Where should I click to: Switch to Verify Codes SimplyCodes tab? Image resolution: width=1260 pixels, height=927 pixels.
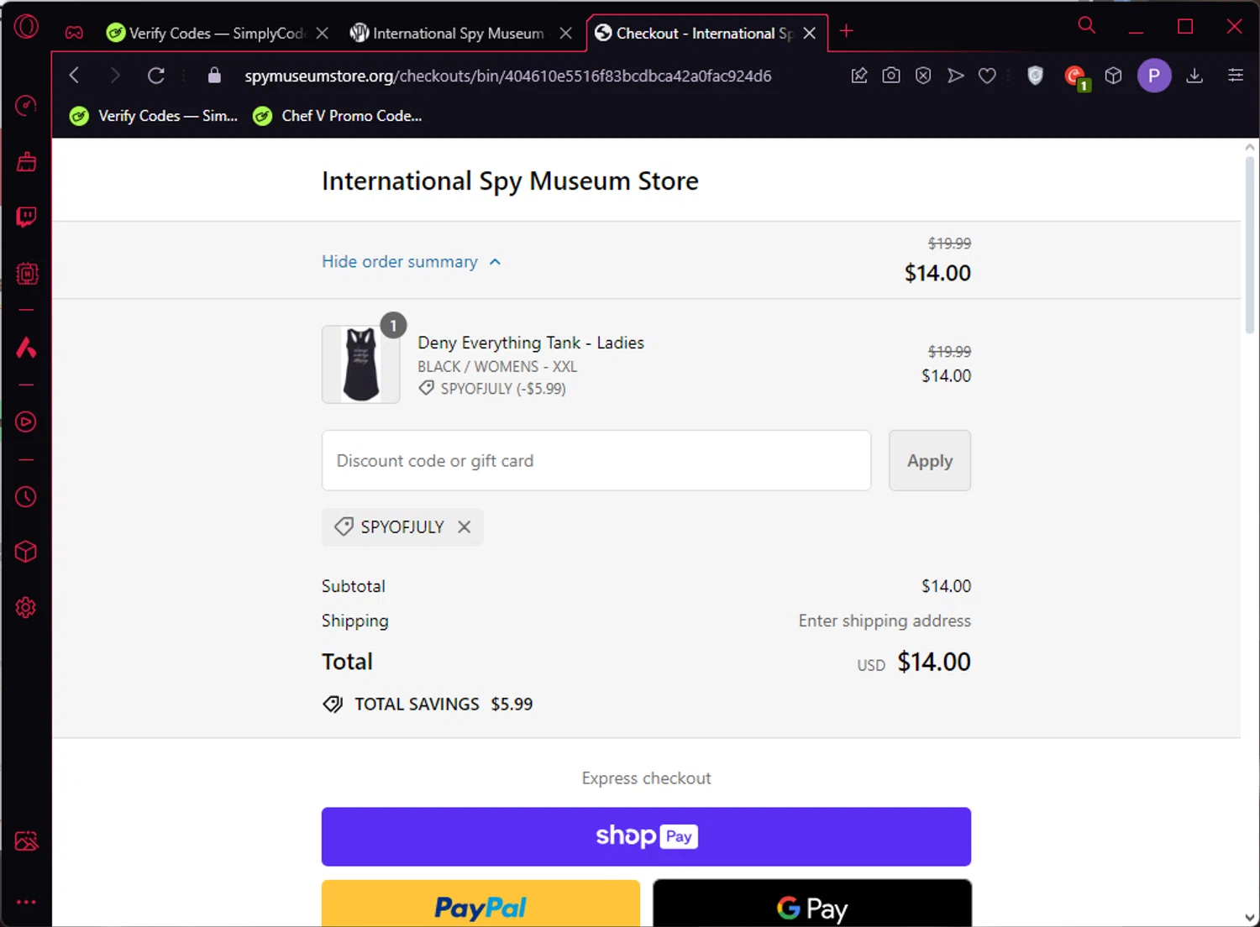[x=205, y=33]
